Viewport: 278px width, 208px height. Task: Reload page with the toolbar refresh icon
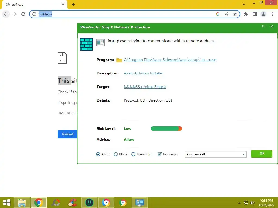click(x=23, y=14)
